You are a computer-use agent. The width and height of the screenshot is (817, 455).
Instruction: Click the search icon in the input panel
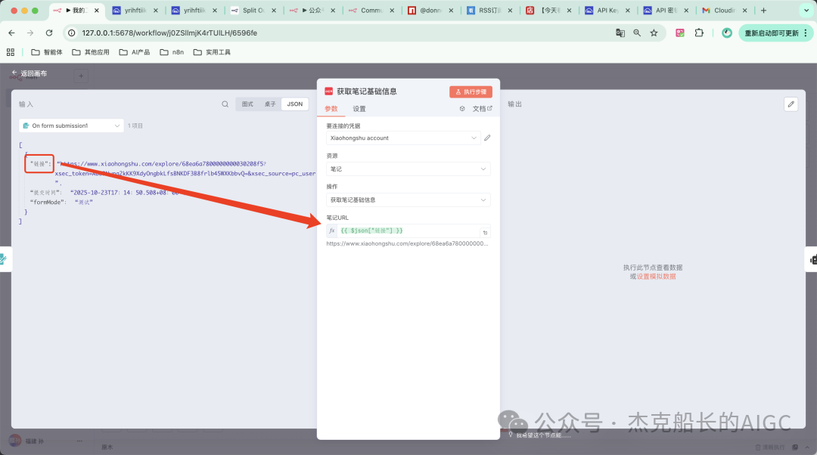point(225,104)
